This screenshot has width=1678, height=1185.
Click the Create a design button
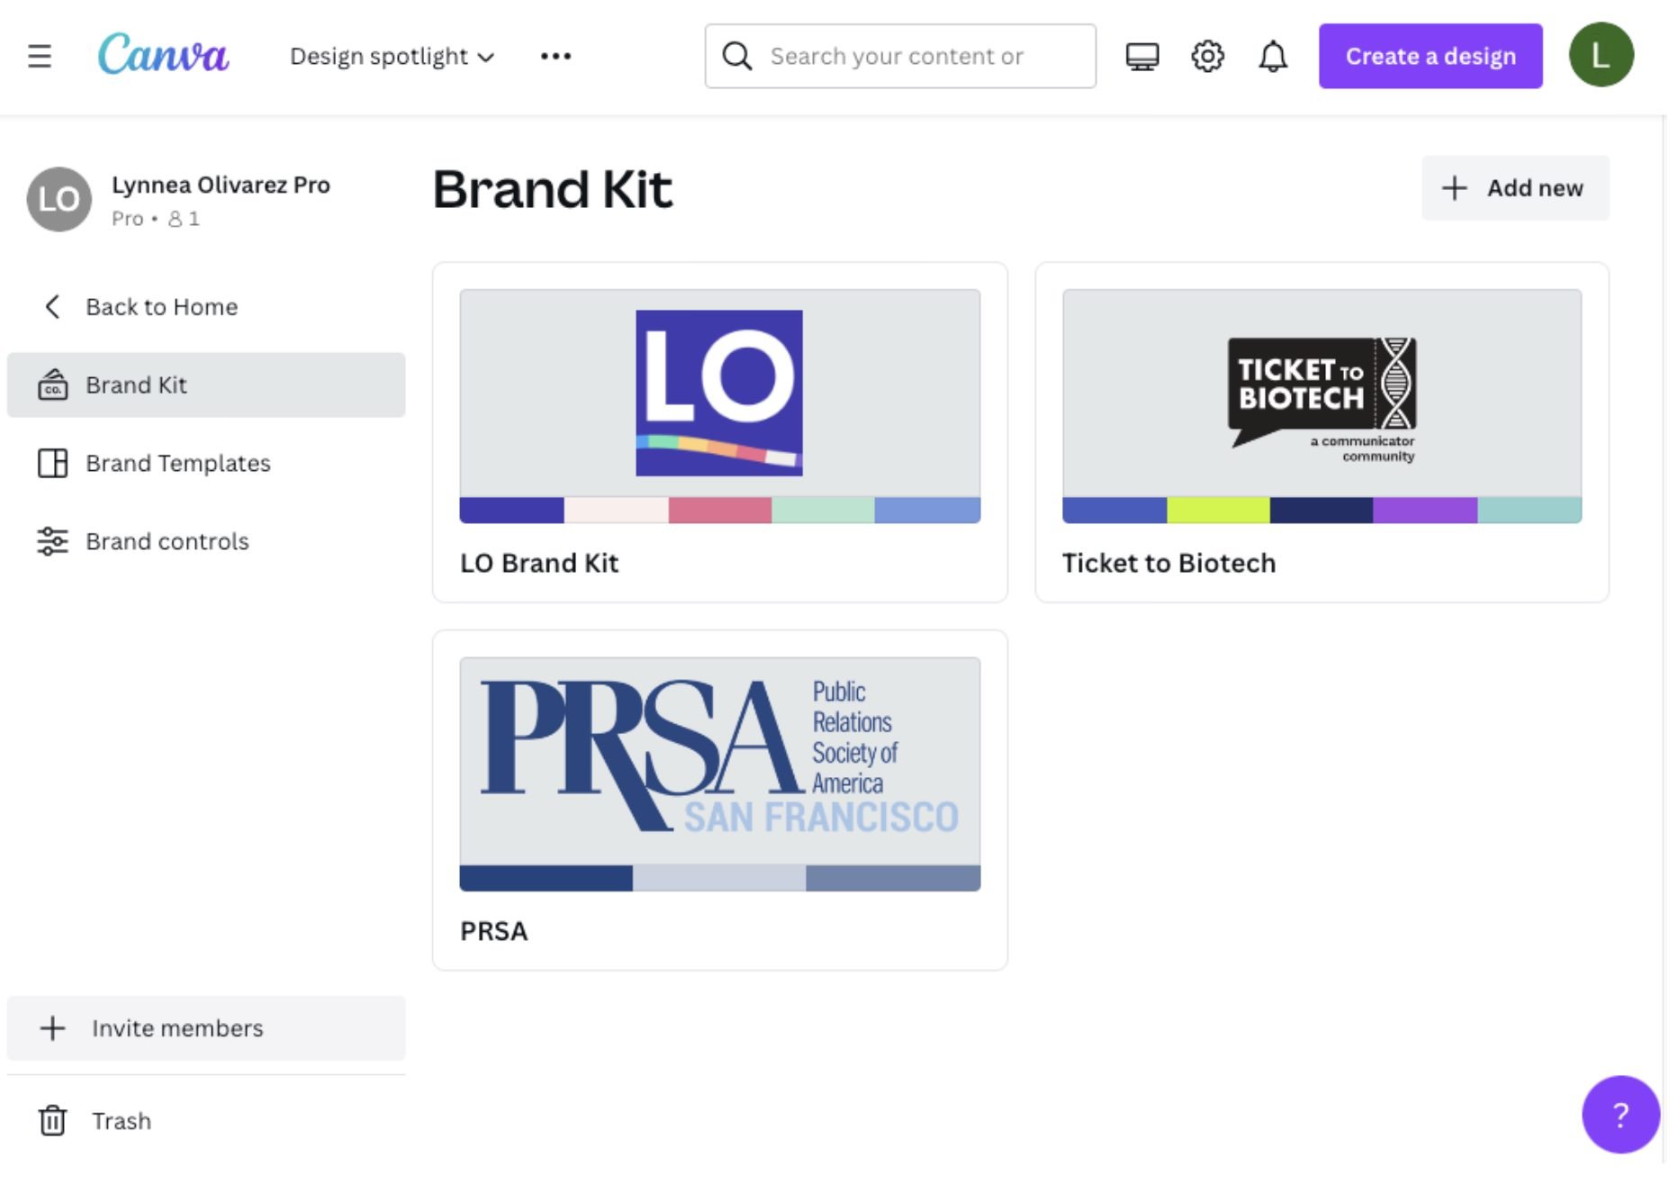pos(1430,57)
